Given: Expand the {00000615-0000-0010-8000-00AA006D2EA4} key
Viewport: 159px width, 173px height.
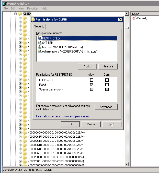Looking at the screenshot, I should (20, 137).
